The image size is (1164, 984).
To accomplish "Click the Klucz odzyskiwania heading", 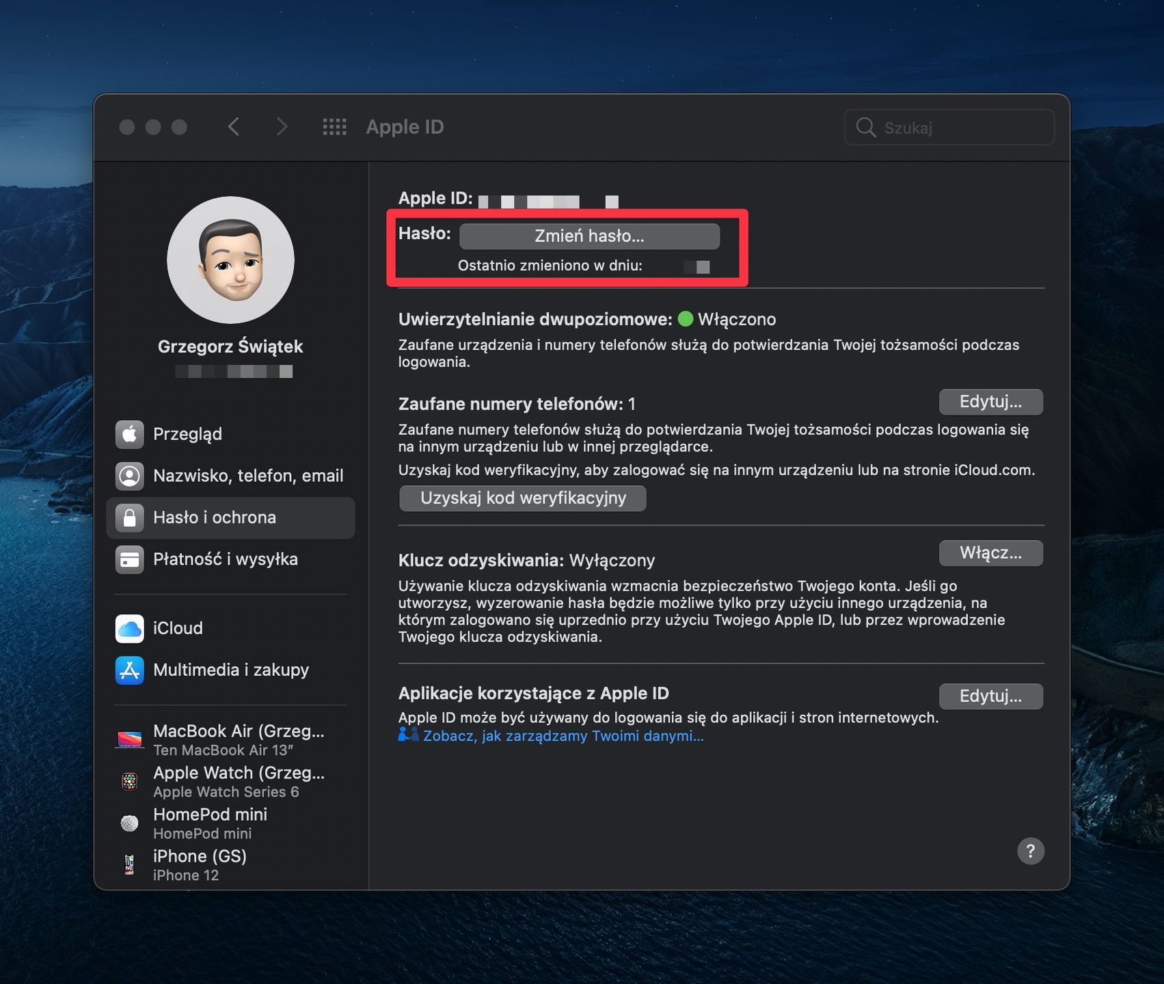I will point(481,560).
